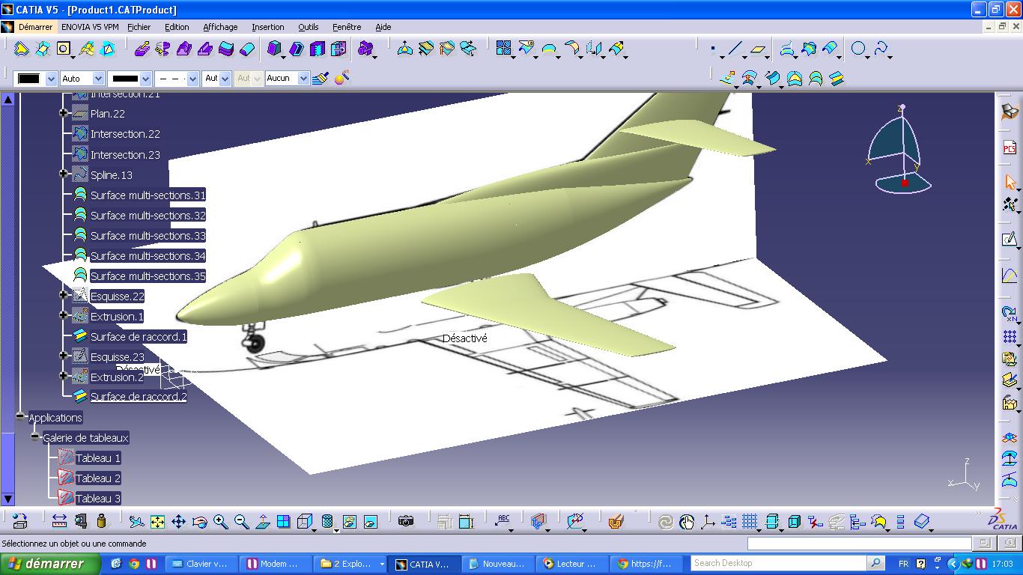This screenshot has width=1023, height=575.
Task: Activate the Rotate view tool
Action: tap(199, 522)
